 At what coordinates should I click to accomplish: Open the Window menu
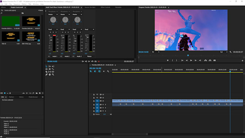pos(36,4)
